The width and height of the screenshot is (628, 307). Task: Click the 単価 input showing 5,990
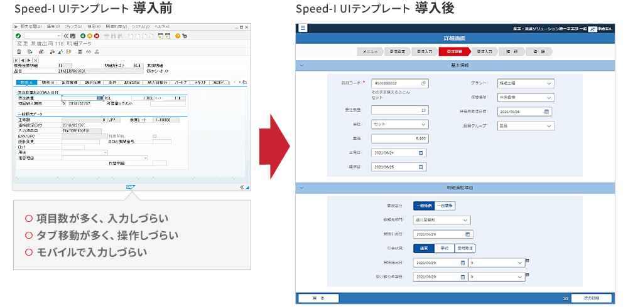pos(399,138)
